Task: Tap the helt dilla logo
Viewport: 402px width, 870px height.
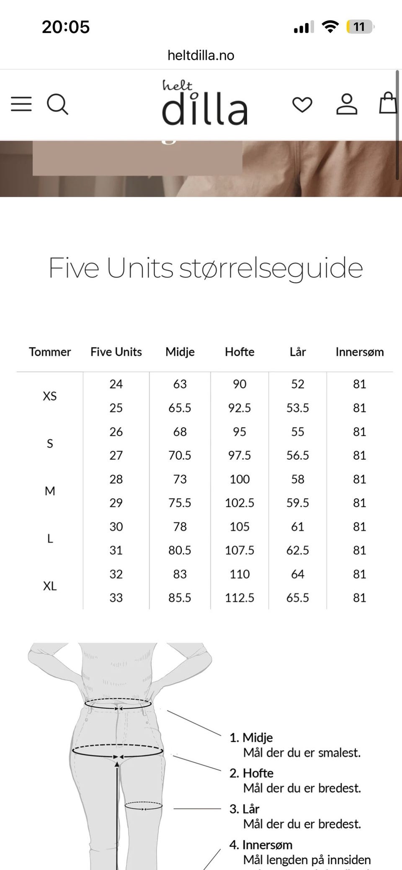Action: [x=205, y=103]
